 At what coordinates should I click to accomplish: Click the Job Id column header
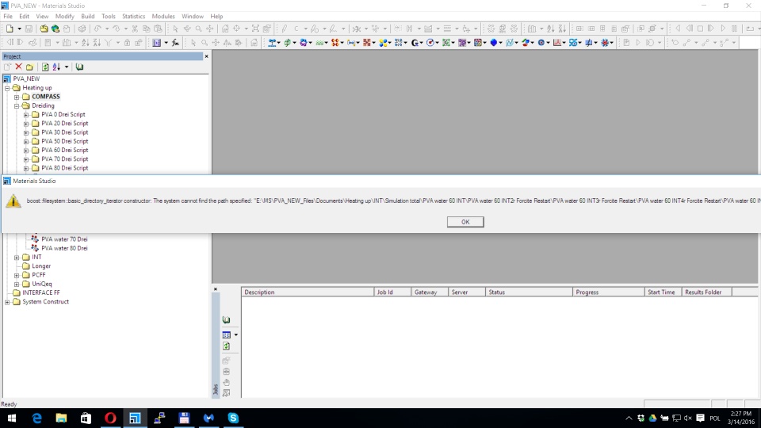coord(392,292)
